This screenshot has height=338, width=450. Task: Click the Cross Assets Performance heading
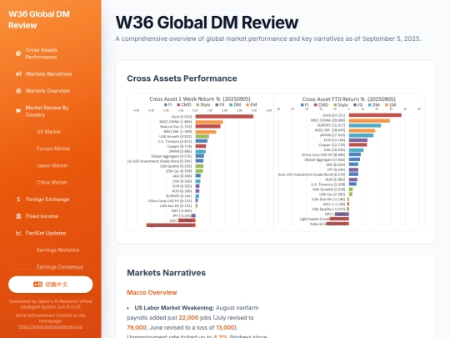click(182, 78)
